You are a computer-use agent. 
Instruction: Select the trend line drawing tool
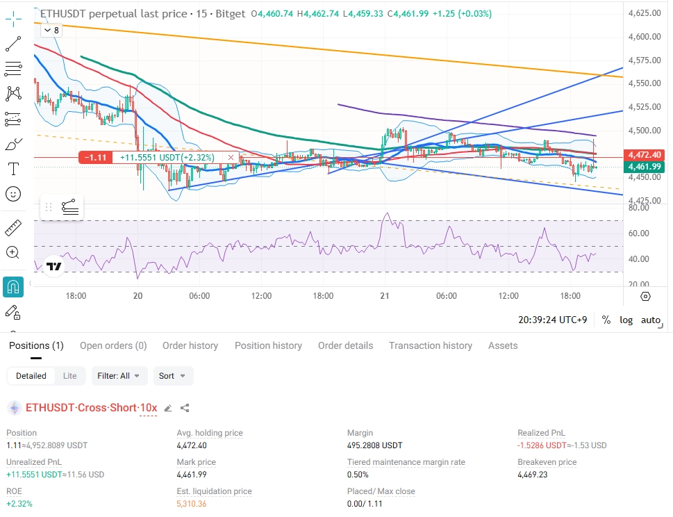coord(13,44)
